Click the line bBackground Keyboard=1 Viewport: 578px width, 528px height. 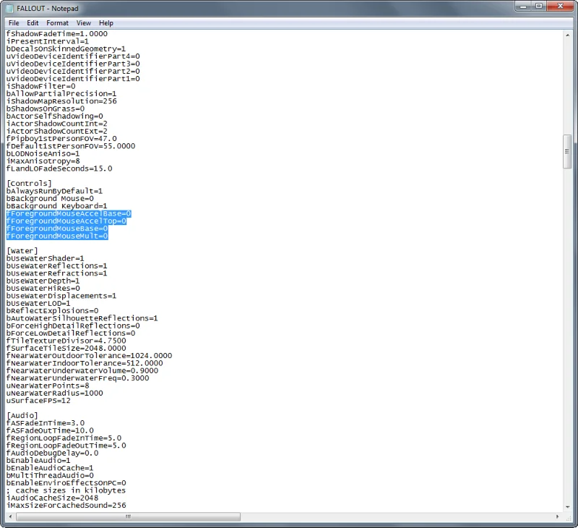[57, 206]
